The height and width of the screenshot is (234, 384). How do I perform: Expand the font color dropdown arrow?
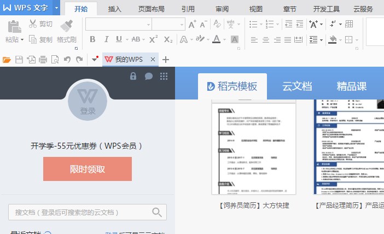(x=224, y=40)
